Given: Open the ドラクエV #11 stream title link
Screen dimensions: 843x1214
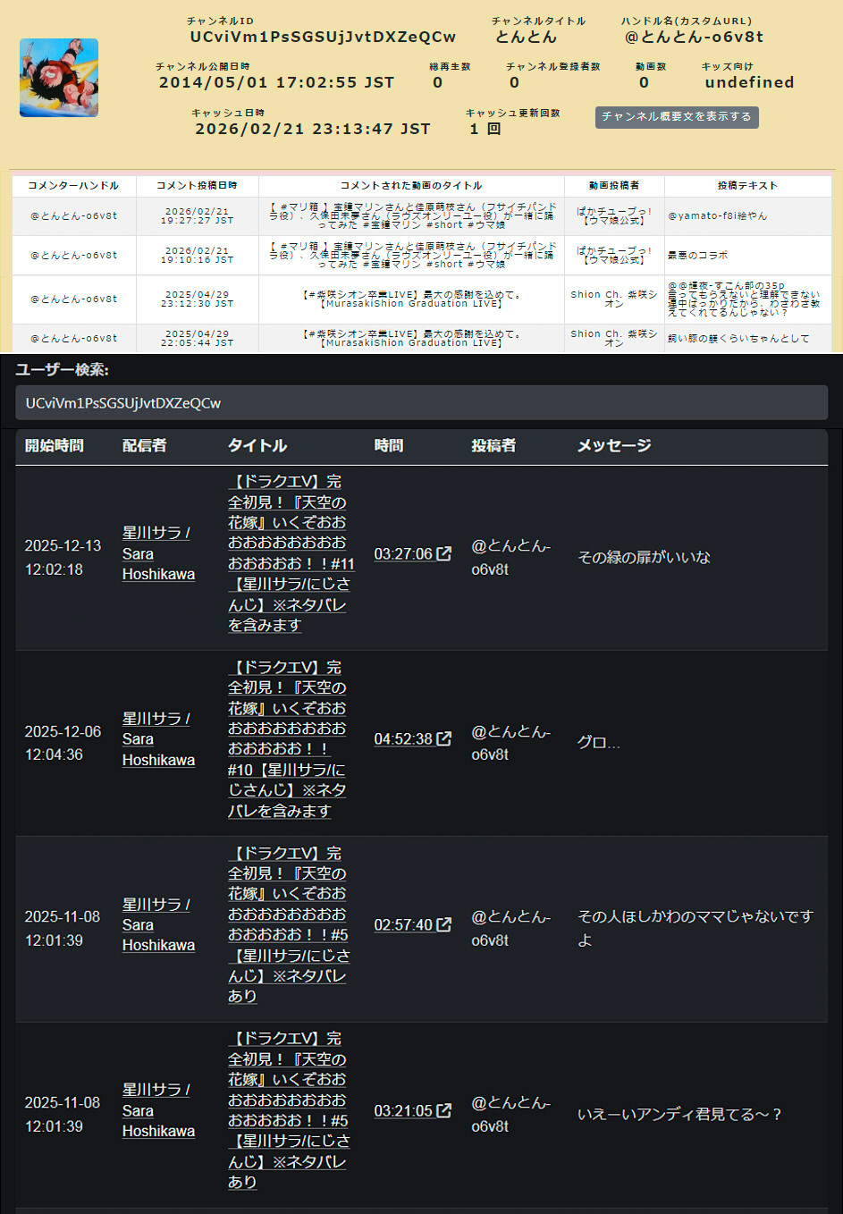Looking at the screenshot, I should point(289,553).
